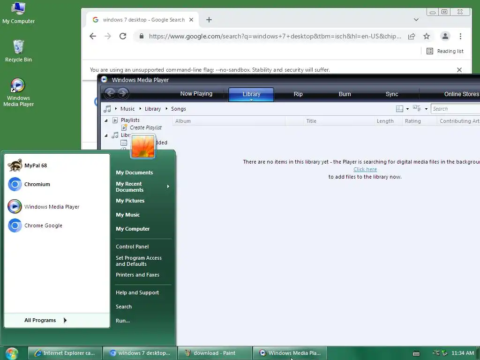Screen dimensions: 480x360
Task: Open My Documents from Start menu
Action: [x=135, y=172]
